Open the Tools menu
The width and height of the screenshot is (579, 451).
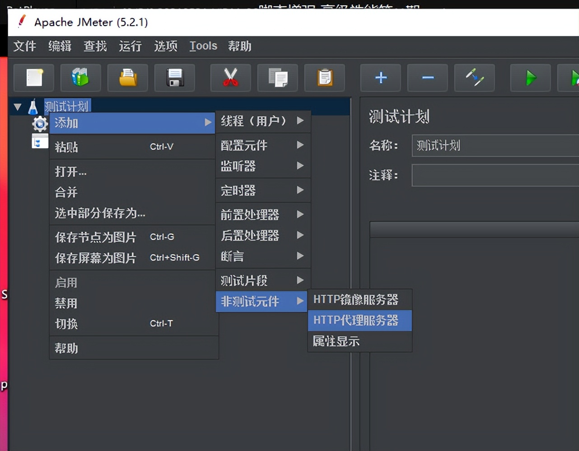tap(203, 46)
